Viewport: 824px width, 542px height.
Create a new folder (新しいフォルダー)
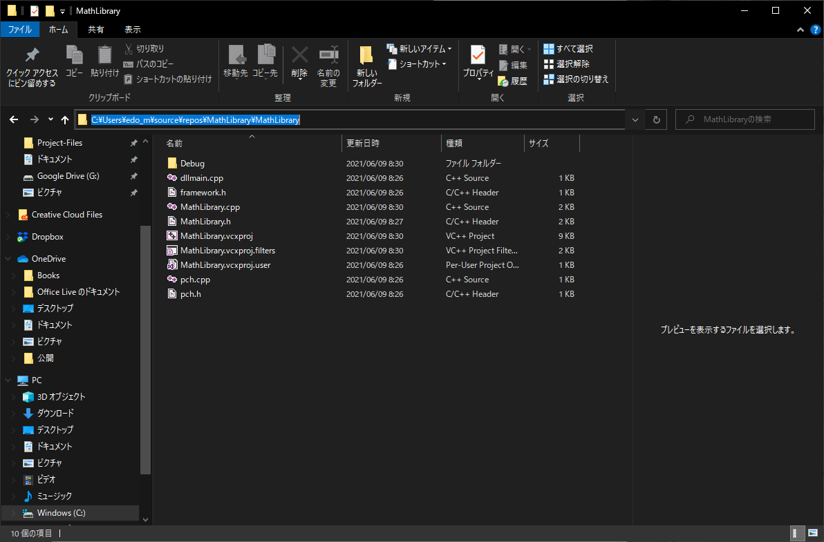(367, 66)
